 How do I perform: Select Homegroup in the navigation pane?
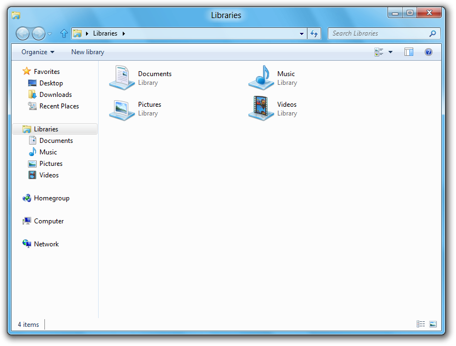coord(52,198)
